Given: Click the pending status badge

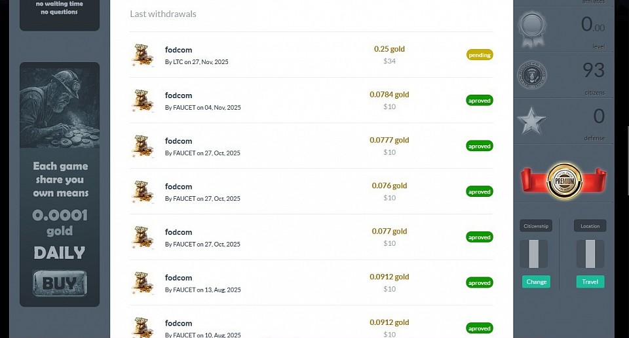Looking at the screenshot, I should click(x=480, y=55).
